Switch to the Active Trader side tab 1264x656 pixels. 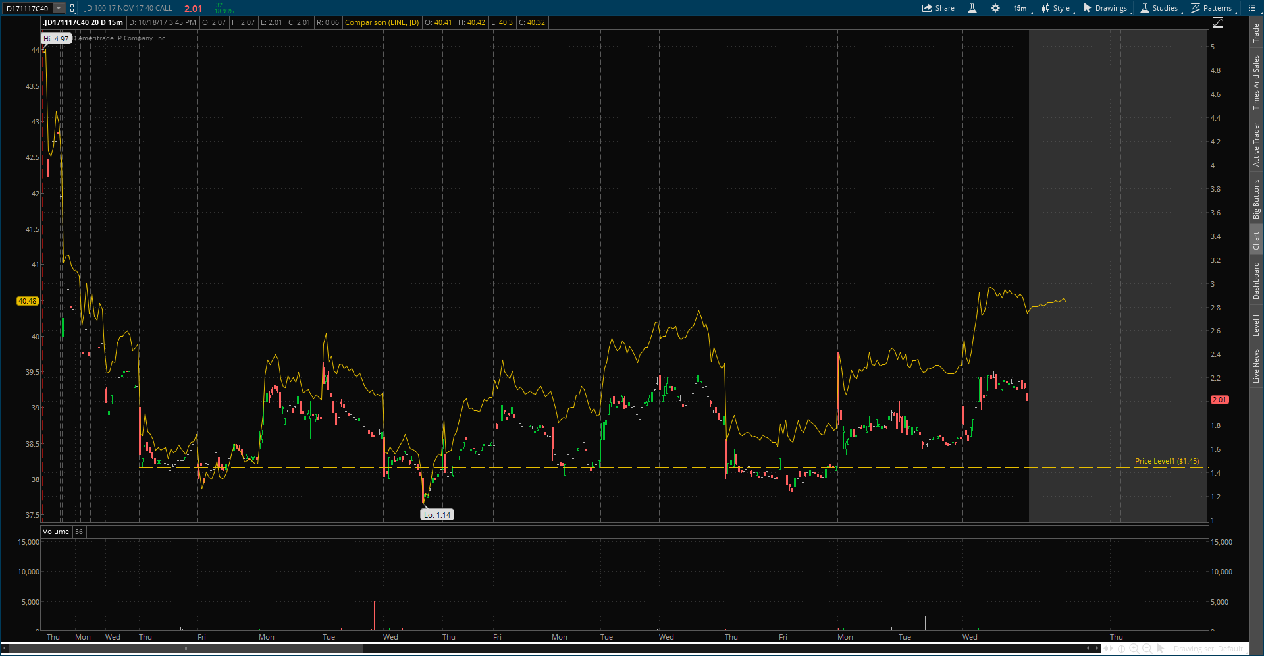tap(1256, 144)
